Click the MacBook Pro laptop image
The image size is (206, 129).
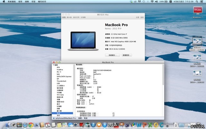click(83, 41)
